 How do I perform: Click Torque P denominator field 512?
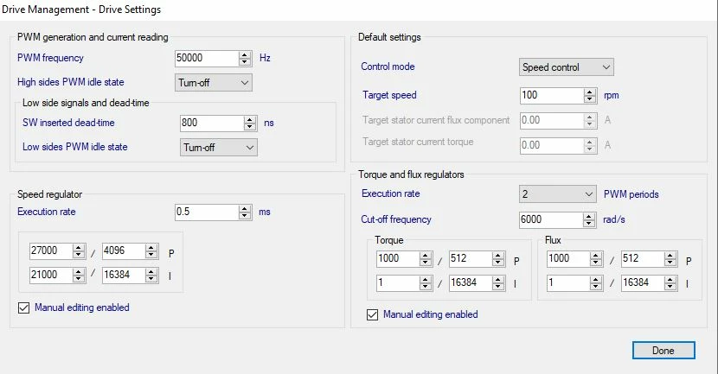coord(471,259)
